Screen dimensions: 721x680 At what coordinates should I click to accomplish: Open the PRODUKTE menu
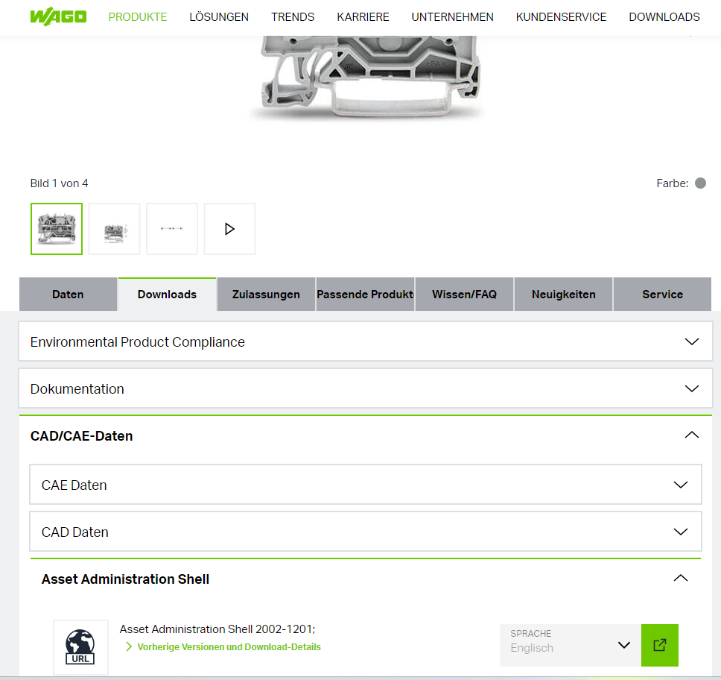pos(137,16)
